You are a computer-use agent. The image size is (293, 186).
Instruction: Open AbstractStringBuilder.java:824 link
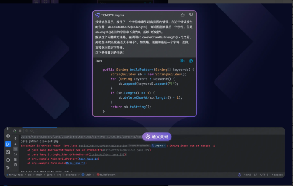pyautogui.click(x=126, y=150)
